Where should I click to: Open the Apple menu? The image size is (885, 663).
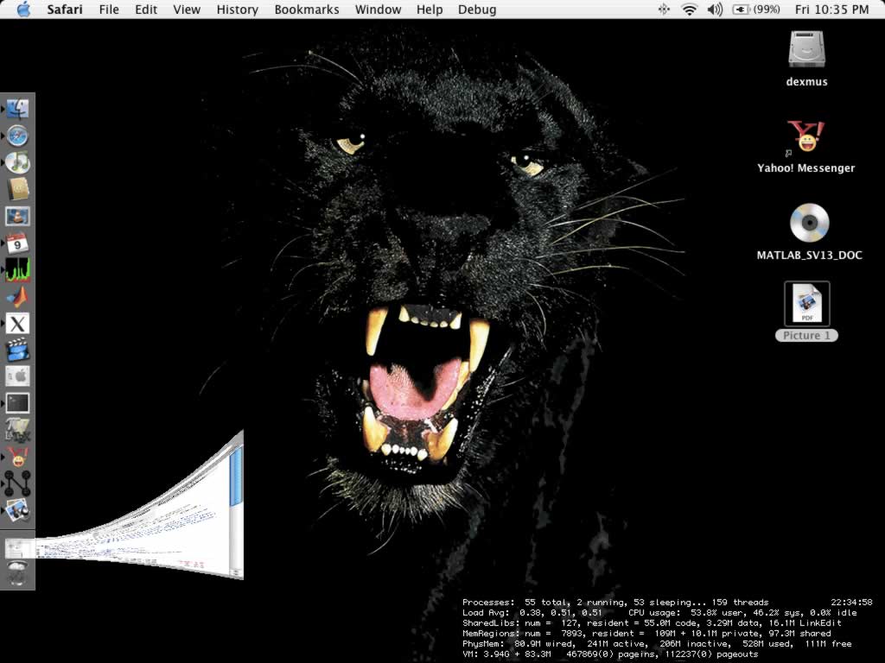(x=23, y=9)
